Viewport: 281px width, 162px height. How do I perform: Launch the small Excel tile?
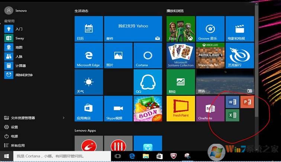coord(232,115)
